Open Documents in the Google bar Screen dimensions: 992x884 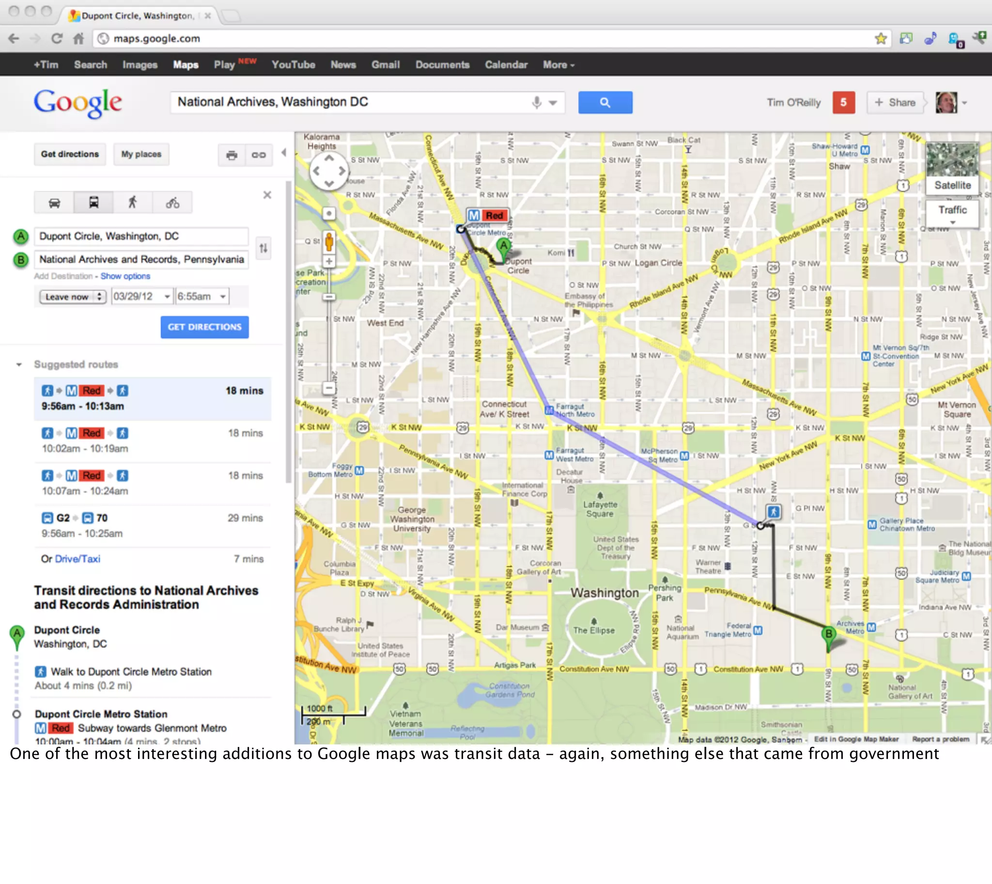(x=442, y=64)
